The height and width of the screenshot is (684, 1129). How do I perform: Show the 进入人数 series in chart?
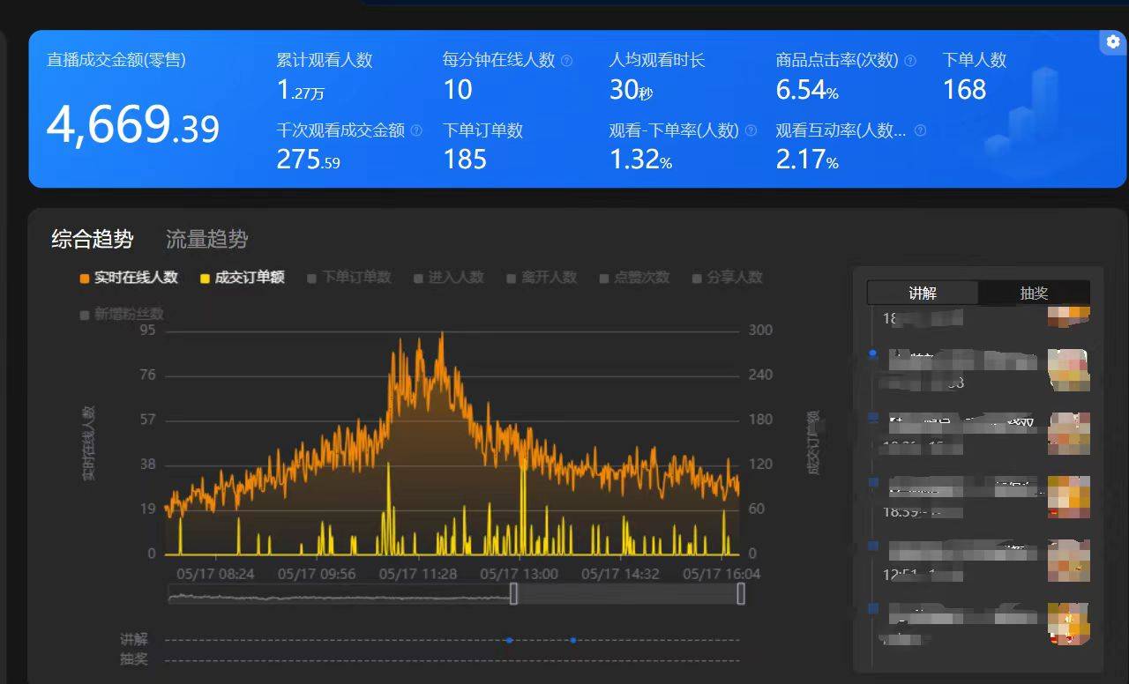coord(449,278)
